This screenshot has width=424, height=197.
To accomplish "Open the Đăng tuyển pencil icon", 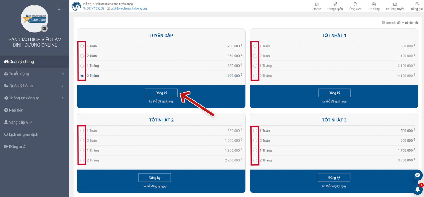I will pos(335,4).
